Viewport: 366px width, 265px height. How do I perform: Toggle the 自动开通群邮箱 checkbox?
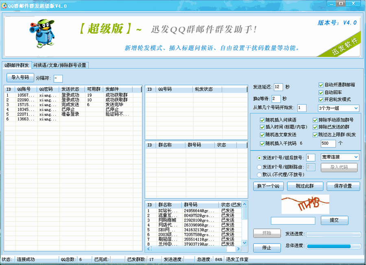pyautogui.click(x=321, y=85)
